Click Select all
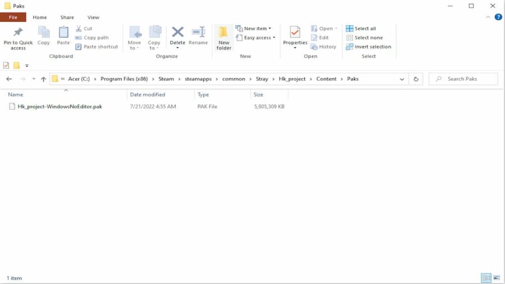 coord(361,29)
